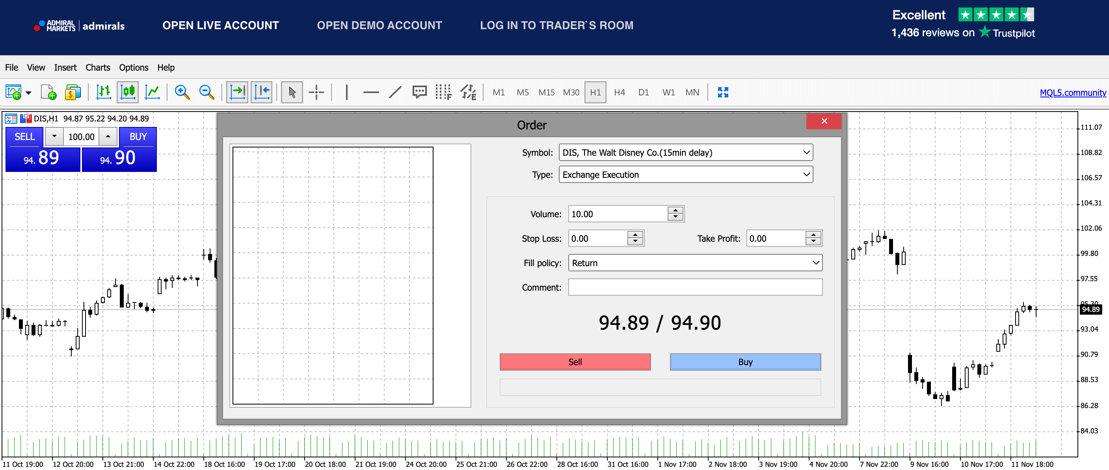Open the Help menu
The height and width of the screenshot is (470, 1109).
(x=166, y=67)
